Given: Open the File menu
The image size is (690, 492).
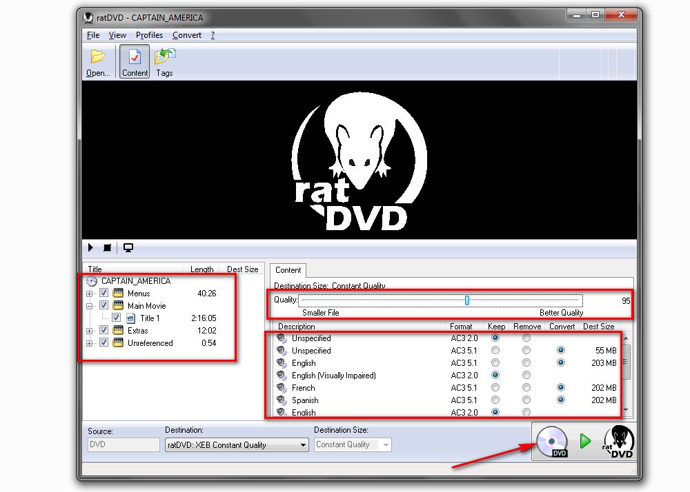Looking at the screenshot, I should tap(93, 35).
